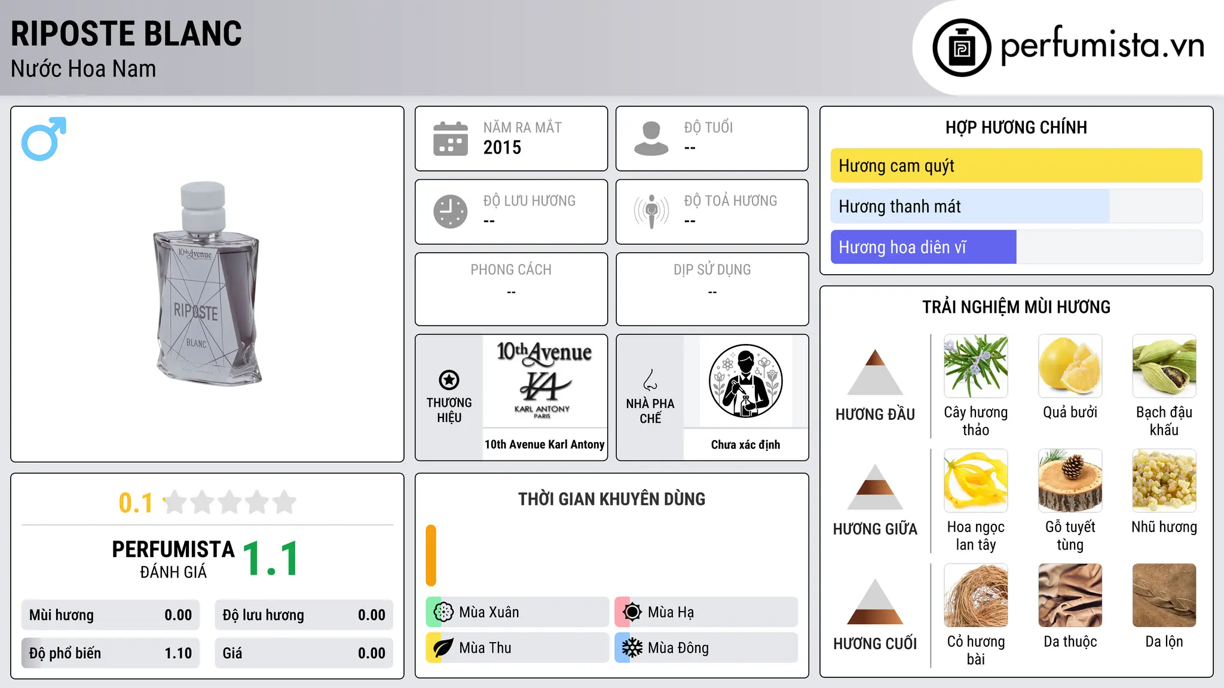This screenshot has height=688, width=1224.
Task: Click the Mùa Xuân flower icon
Action: click(x=443, y=612)
